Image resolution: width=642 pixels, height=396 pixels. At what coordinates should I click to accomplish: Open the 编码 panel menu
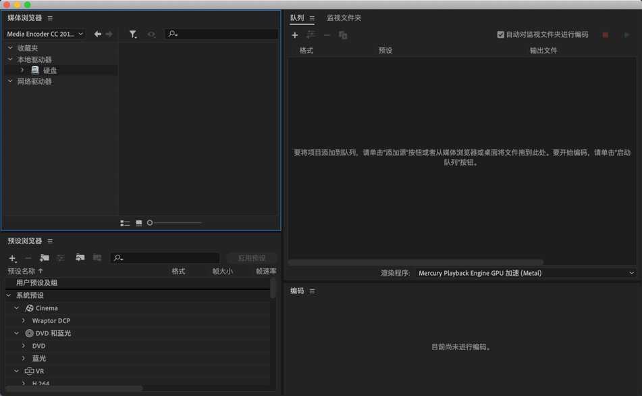pos(312,291)
